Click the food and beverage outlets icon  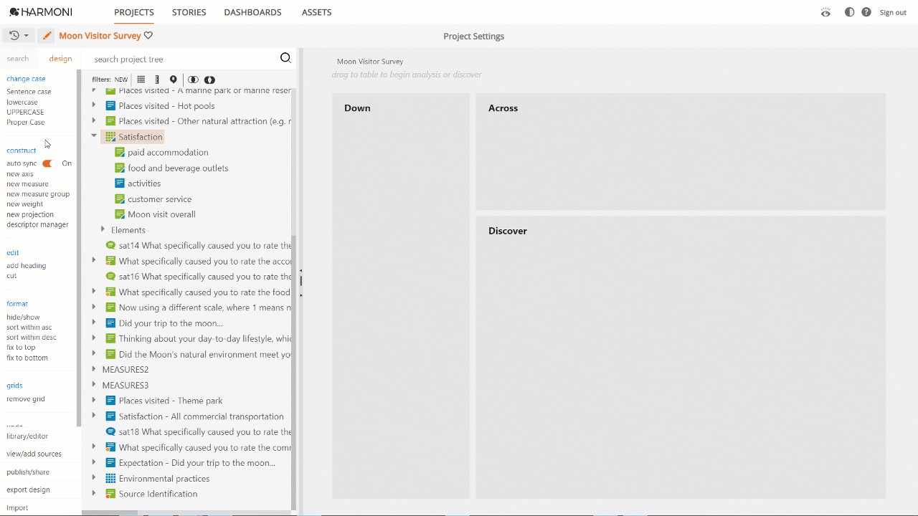pos(120,168)
